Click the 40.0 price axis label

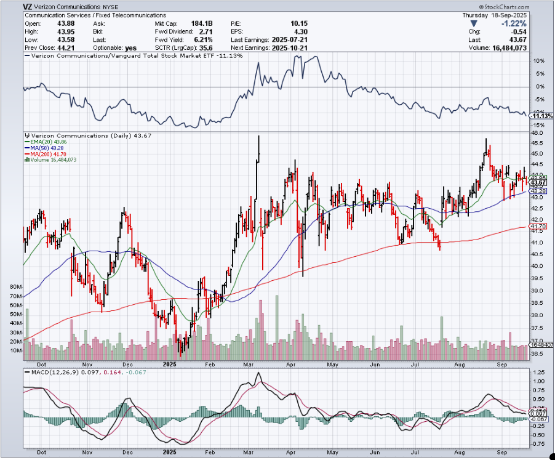(x=537, y=266)
